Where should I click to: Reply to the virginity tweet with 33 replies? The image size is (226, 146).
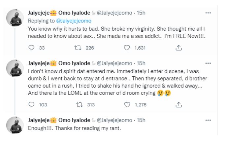click(32, 48)
